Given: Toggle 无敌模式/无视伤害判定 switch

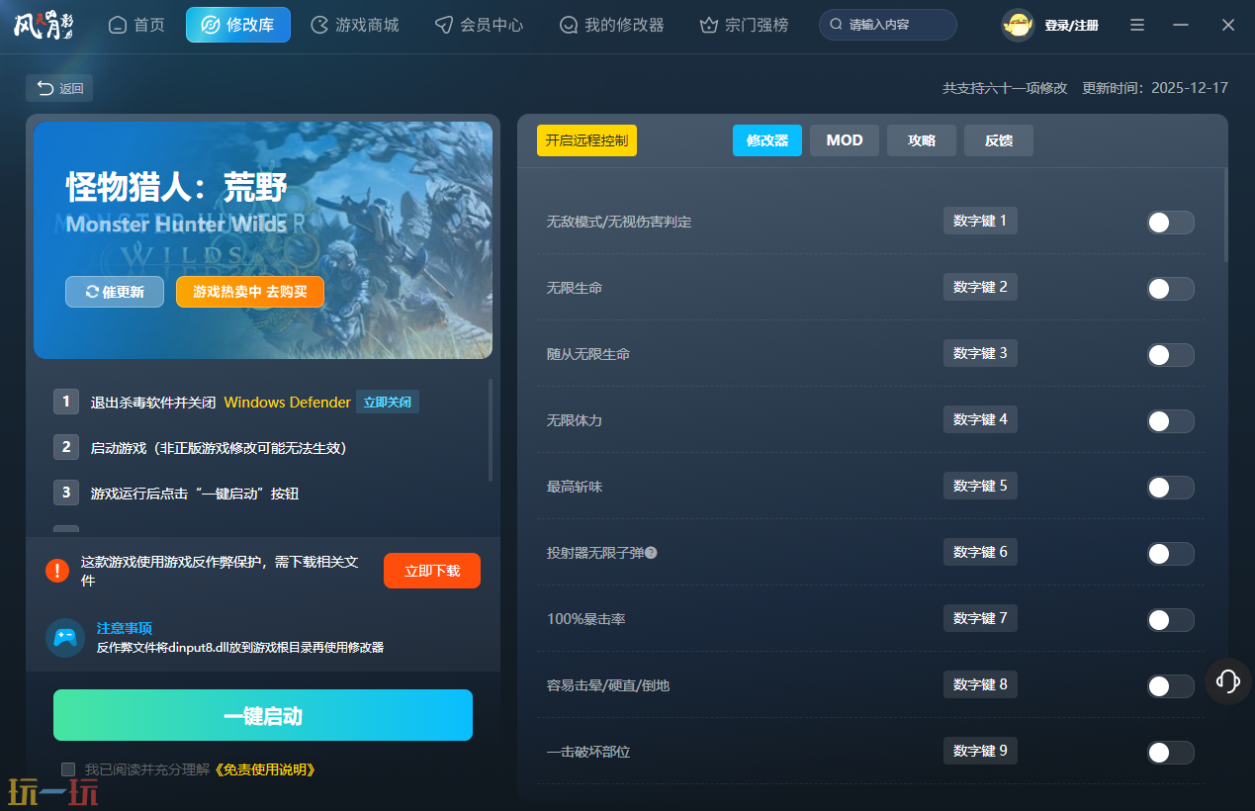Looking at the screenshot, I should point(1170,223).
